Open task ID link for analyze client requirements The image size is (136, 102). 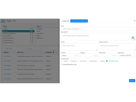tap(7, 61)
